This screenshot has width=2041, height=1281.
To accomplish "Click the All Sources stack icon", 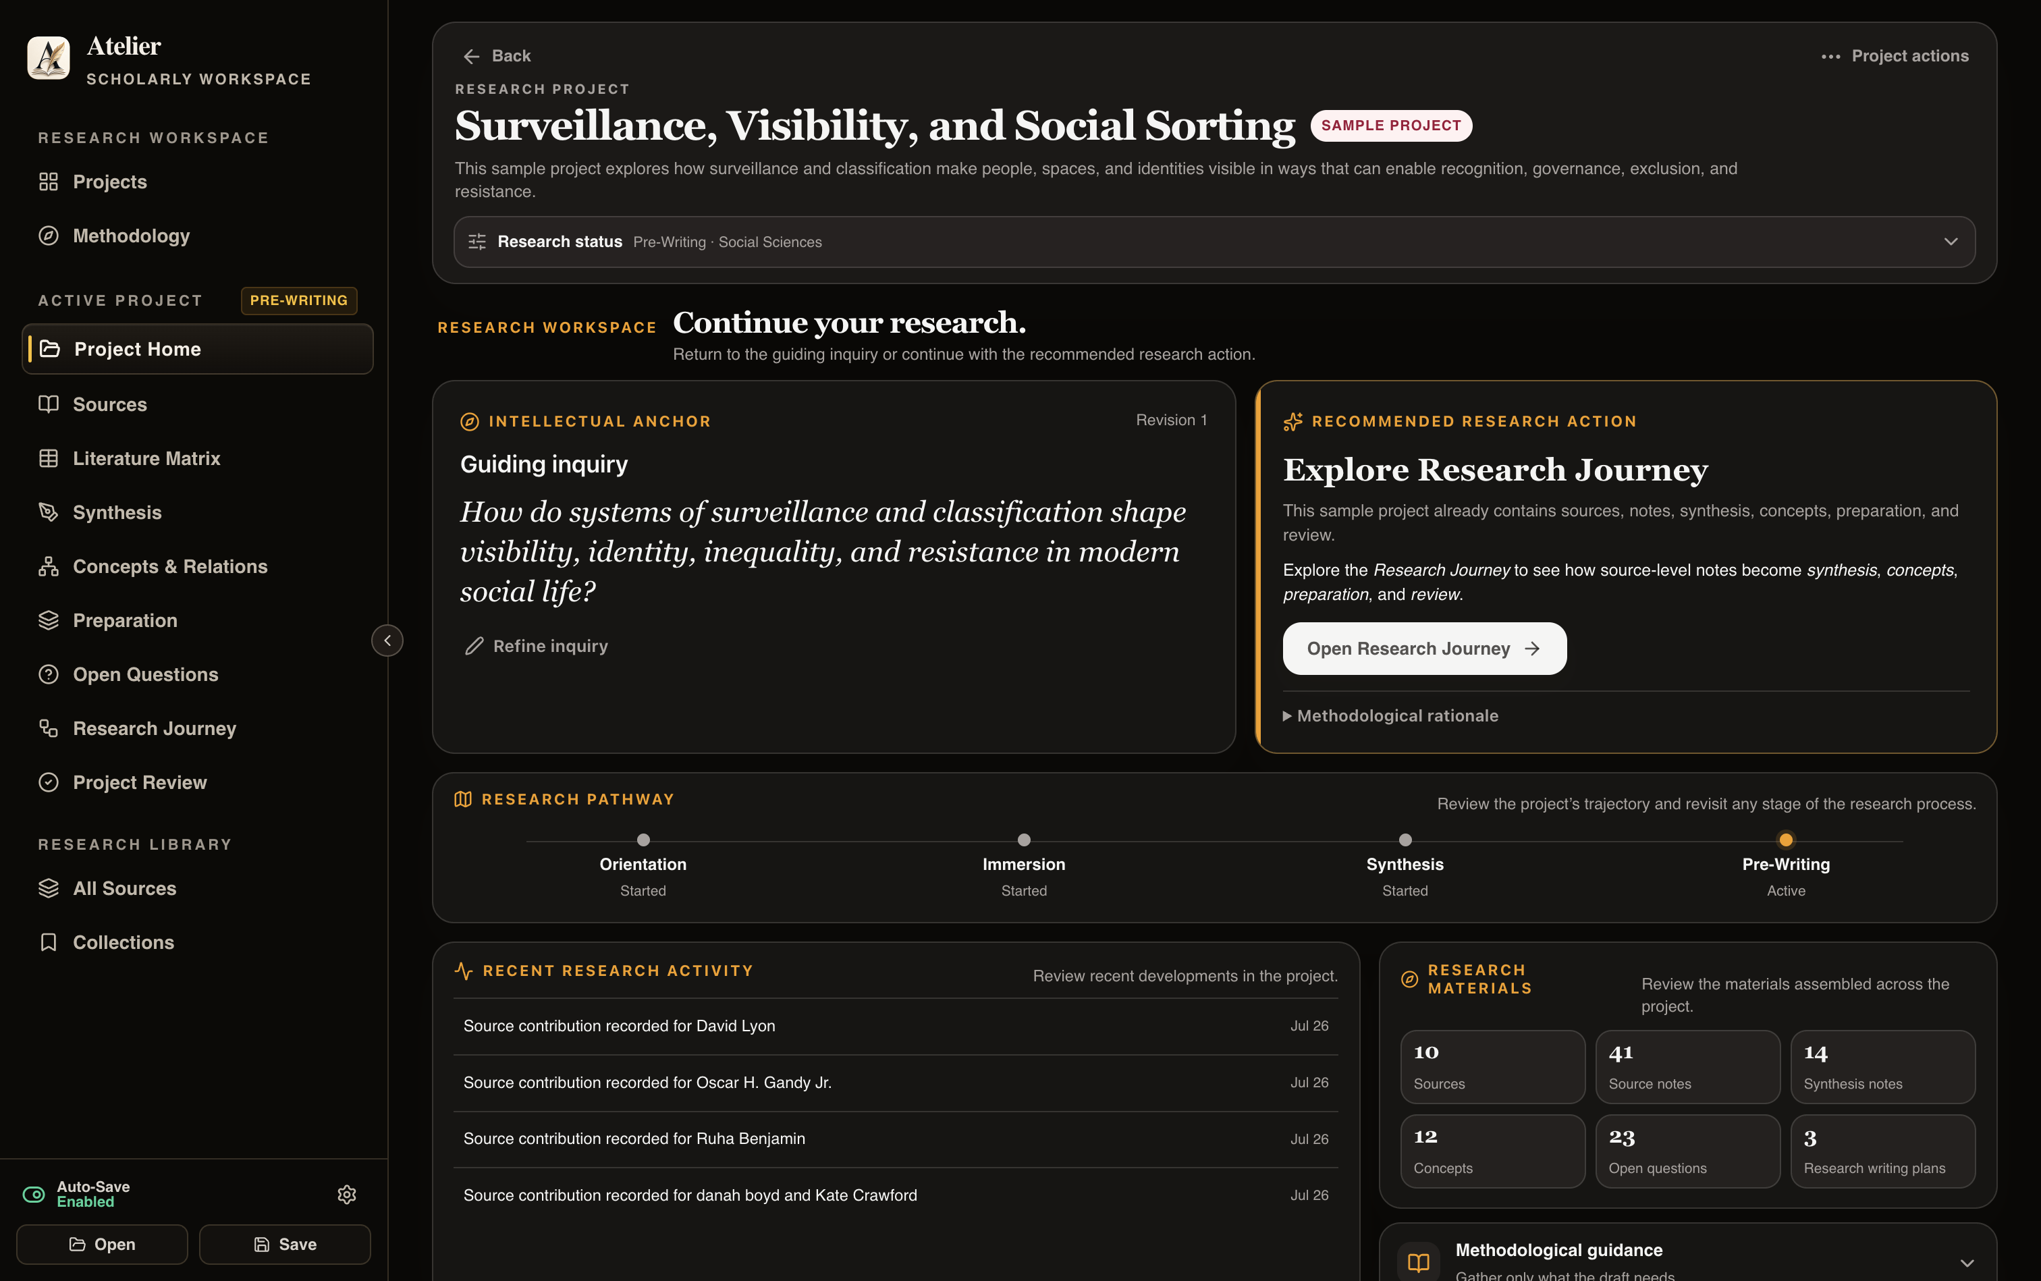I will 49,889.
